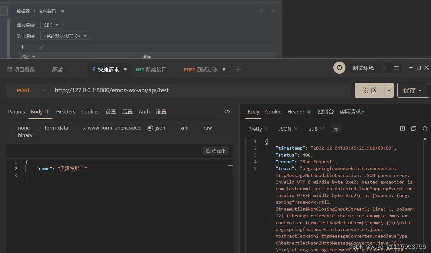Search in response with magnifier icon
431x253 pixels.
click(x=425, y=129)
